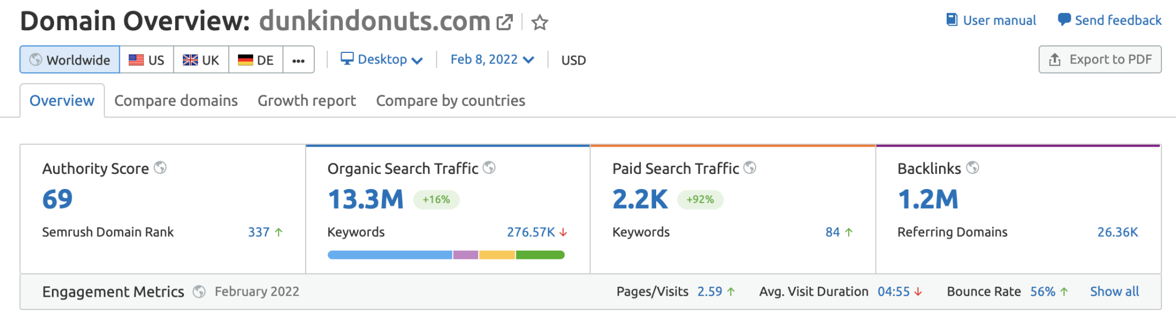Click Show all engagement metrics
The image size is (1176, 324).
(1114, 291)
